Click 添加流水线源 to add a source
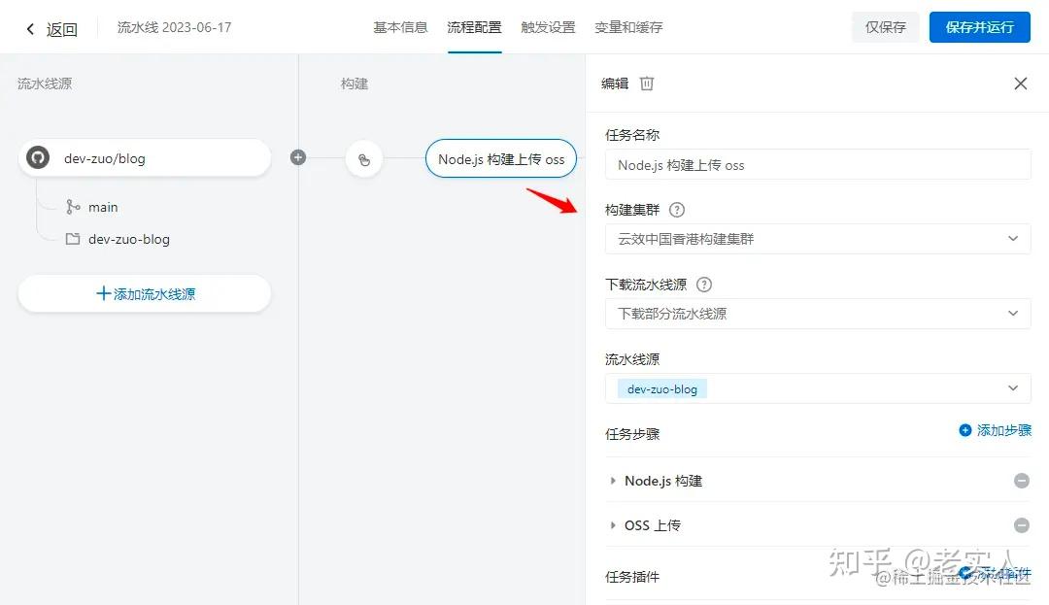The width and height of the screenshot is (1049, 605). [144, 294]
